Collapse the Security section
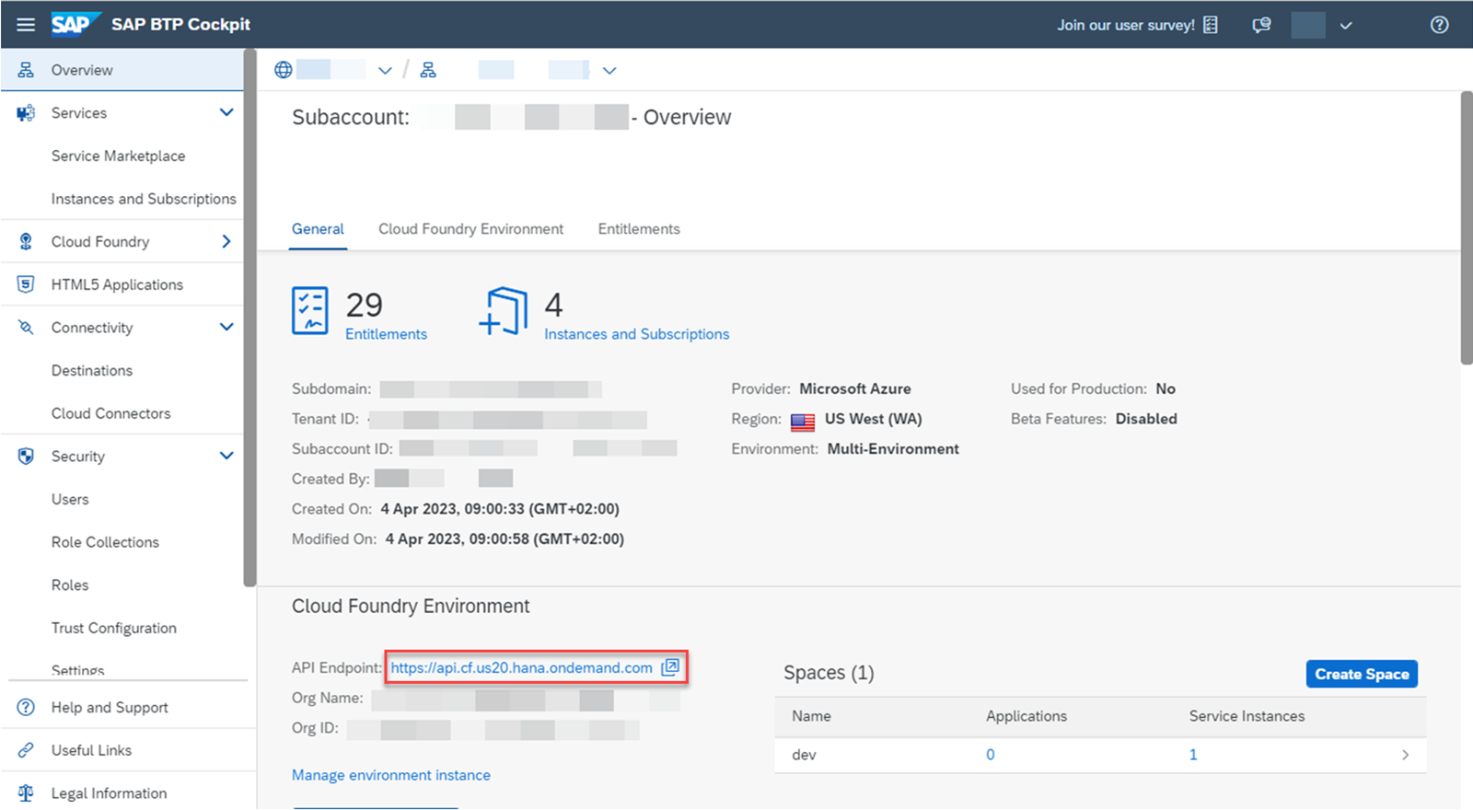The image size is (1473, 810). [226, 456]
